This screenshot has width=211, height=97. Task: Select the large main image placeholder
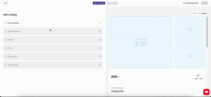click(141, 42)
